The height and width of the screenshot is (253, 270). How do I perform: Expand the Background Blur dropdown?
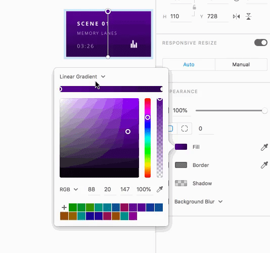199,201
